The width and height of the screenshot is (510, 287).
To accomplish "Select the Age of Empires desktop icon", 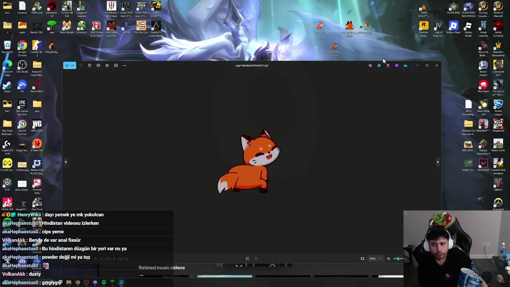I will [x=438, y=29].
